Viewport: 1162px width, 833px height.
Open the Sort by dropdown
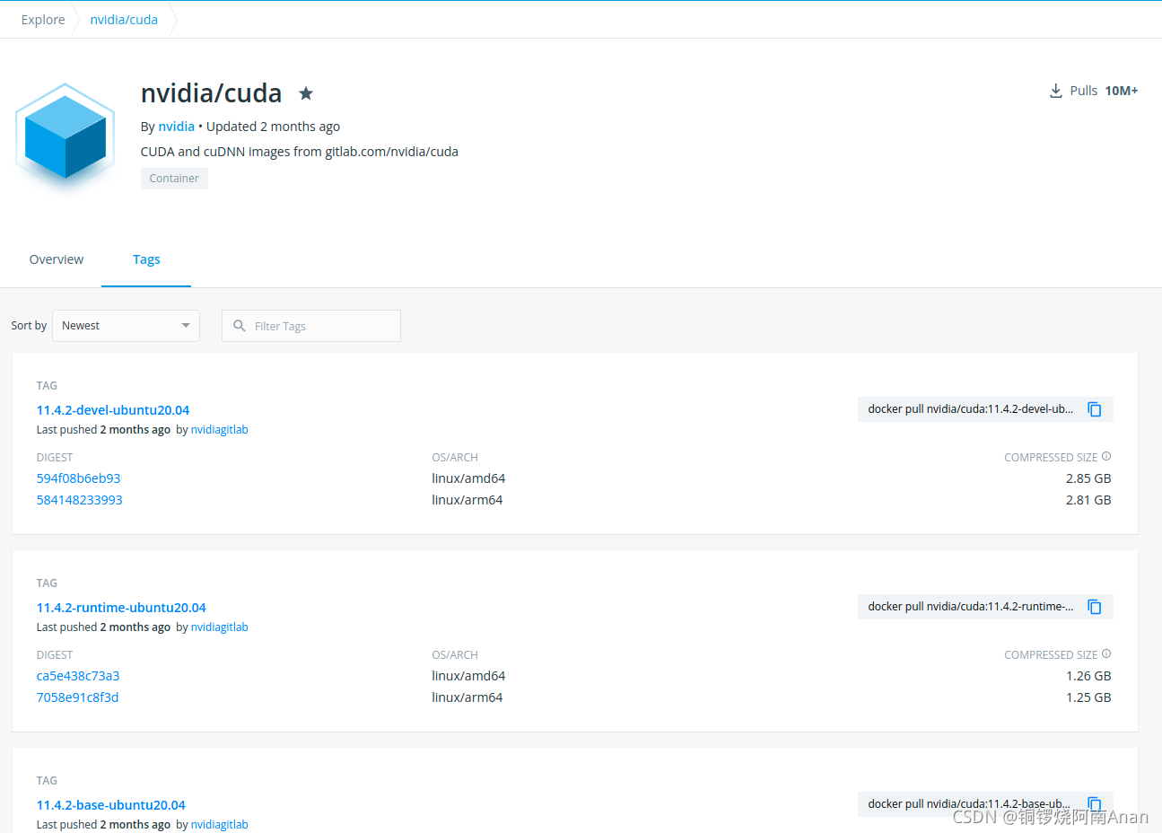[126, 325]
